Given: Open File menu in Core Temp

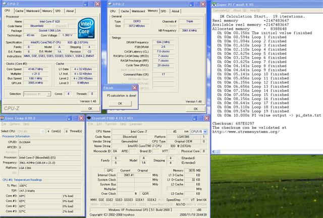Looking at the screenshot, I should pyautogui.click(x=4, y=124).
